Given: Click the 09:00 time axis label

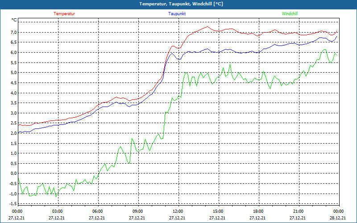Looking at the screenshot, I should (138, 211).
